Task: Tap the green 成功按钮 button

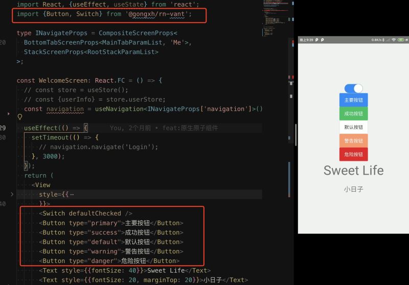Action: (x=353, y=113)
